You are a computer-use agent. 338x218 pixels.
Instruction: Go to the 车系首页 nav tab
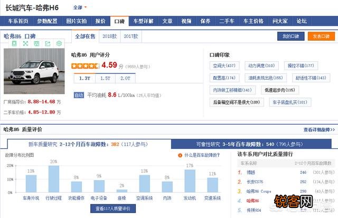pos(18,21)
